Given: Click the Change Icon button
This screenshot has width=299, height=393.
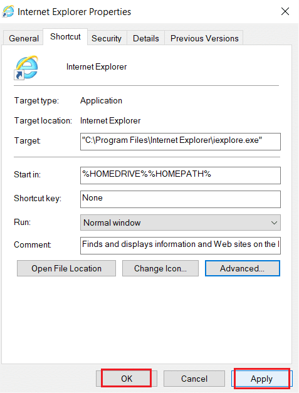Looking at the screenshot, I should (x=160, y=268).
